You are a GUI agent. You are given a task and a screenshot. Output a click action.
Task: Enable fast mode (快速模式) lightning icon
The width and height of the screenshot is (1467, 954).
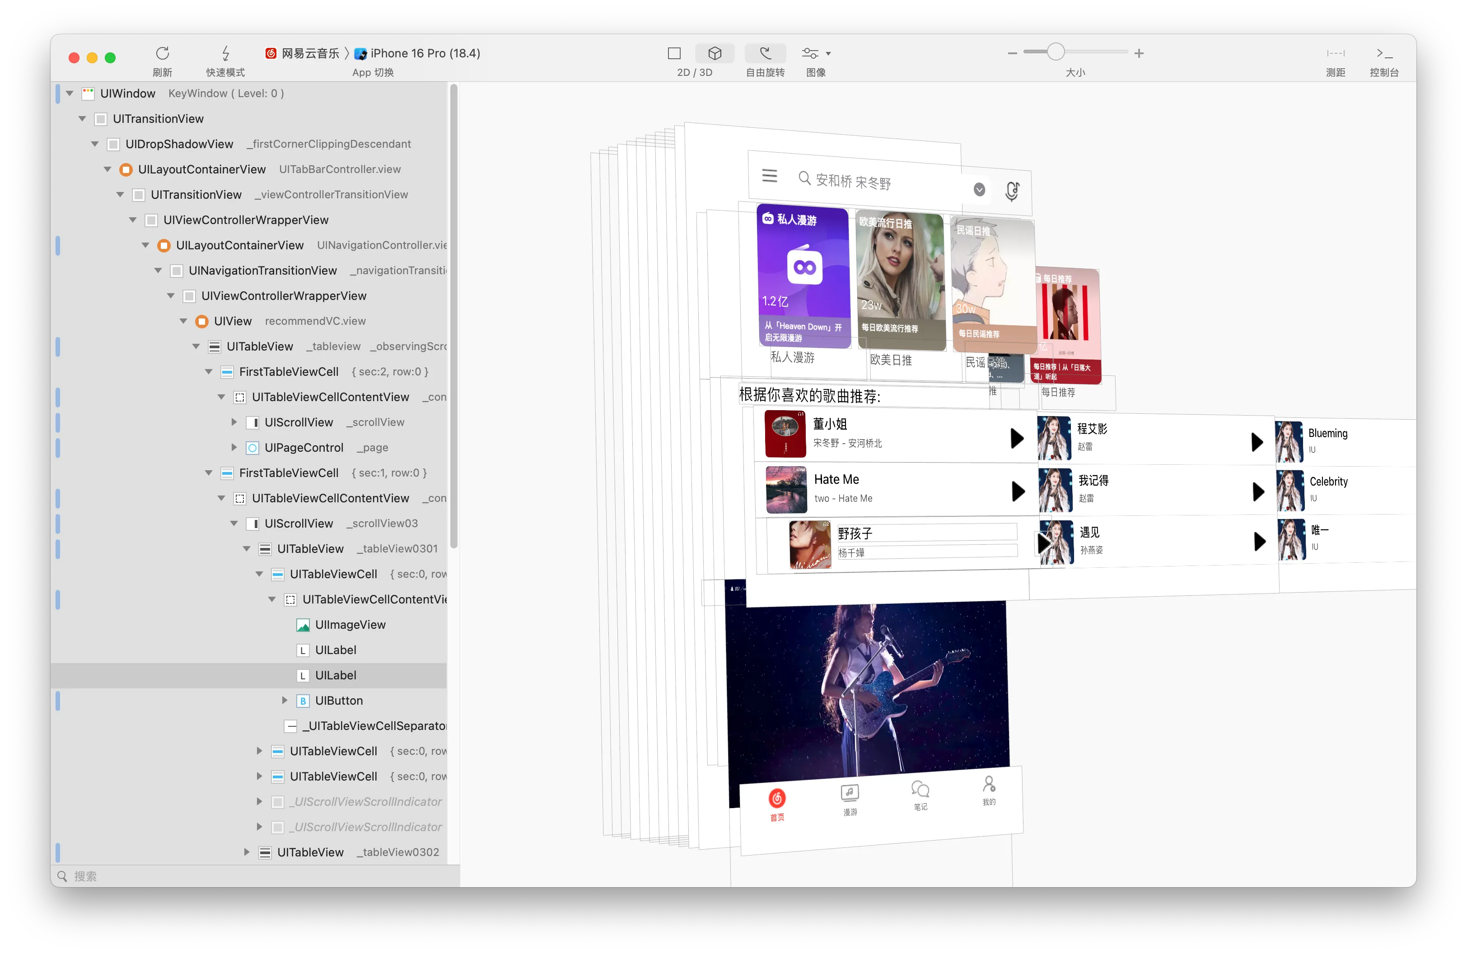click(225, 53)
